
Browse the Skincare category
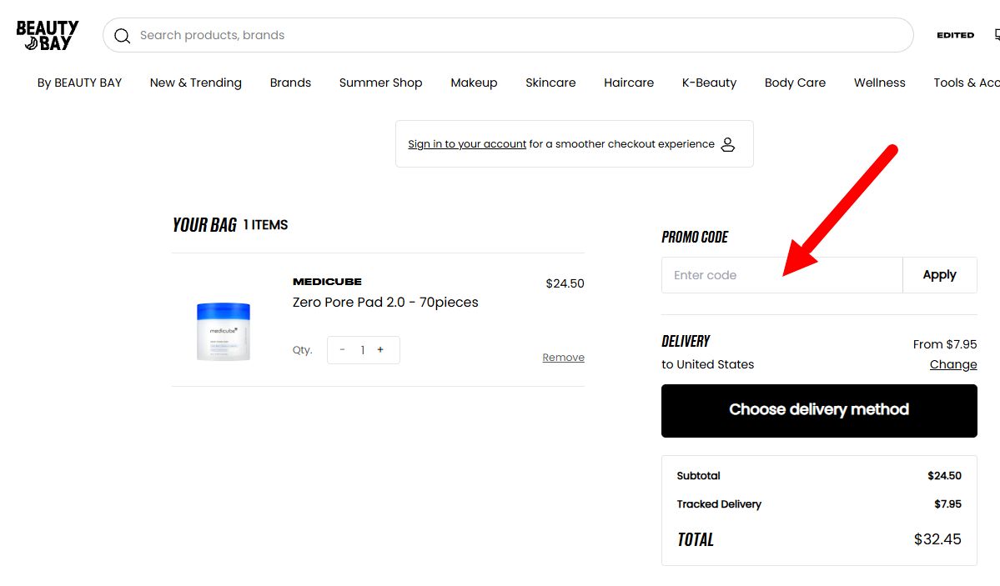[550, 83]
